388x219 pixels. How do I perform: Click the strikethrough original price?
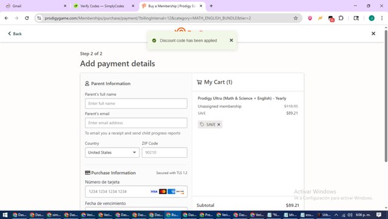291,106
